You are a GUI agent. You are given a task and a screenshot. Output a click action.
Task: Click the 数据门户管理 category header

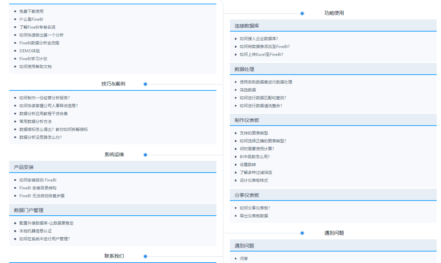point(113,210)
